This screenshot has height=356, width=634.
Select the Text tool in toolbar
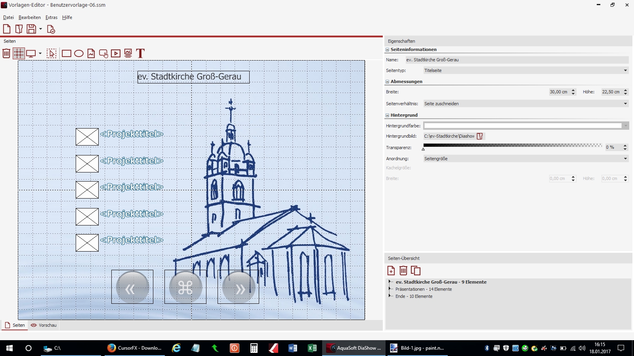pyautogui.click(x=140, y=53)
